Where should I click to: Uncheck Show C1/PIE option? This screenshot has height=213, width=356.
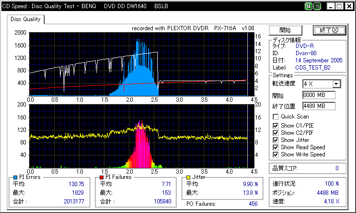(x=276, y=126)
